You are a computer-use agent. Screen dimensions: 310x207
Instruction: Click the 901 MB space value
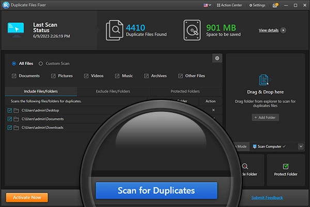click(x=221, y=28)
